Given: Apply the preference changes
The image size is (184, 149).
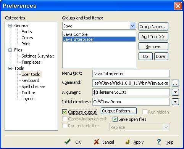Looking at the screenshot, I should coord(134,142).
